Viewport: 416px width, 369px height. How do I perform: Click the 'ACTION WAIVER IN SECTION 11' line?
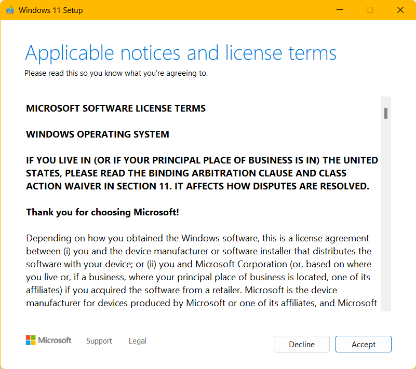coord(197,186)
